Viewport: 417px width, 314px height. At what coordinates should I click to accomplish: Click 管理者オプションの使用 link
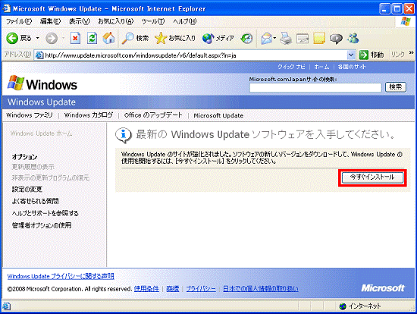(x=42, y=226)
